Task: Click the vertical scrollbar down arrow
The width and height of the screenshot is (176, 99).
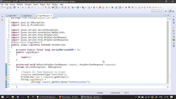Action: [168, 87]
